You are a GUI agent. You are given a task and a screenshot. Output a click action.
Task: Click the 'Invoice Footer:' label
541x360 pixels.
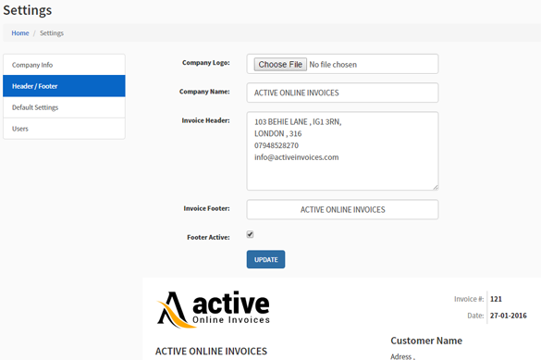206,208
